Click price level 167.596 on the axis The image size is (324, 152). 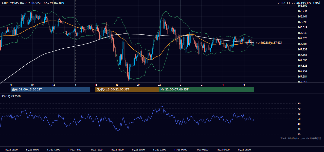click(x=302, y=60)
